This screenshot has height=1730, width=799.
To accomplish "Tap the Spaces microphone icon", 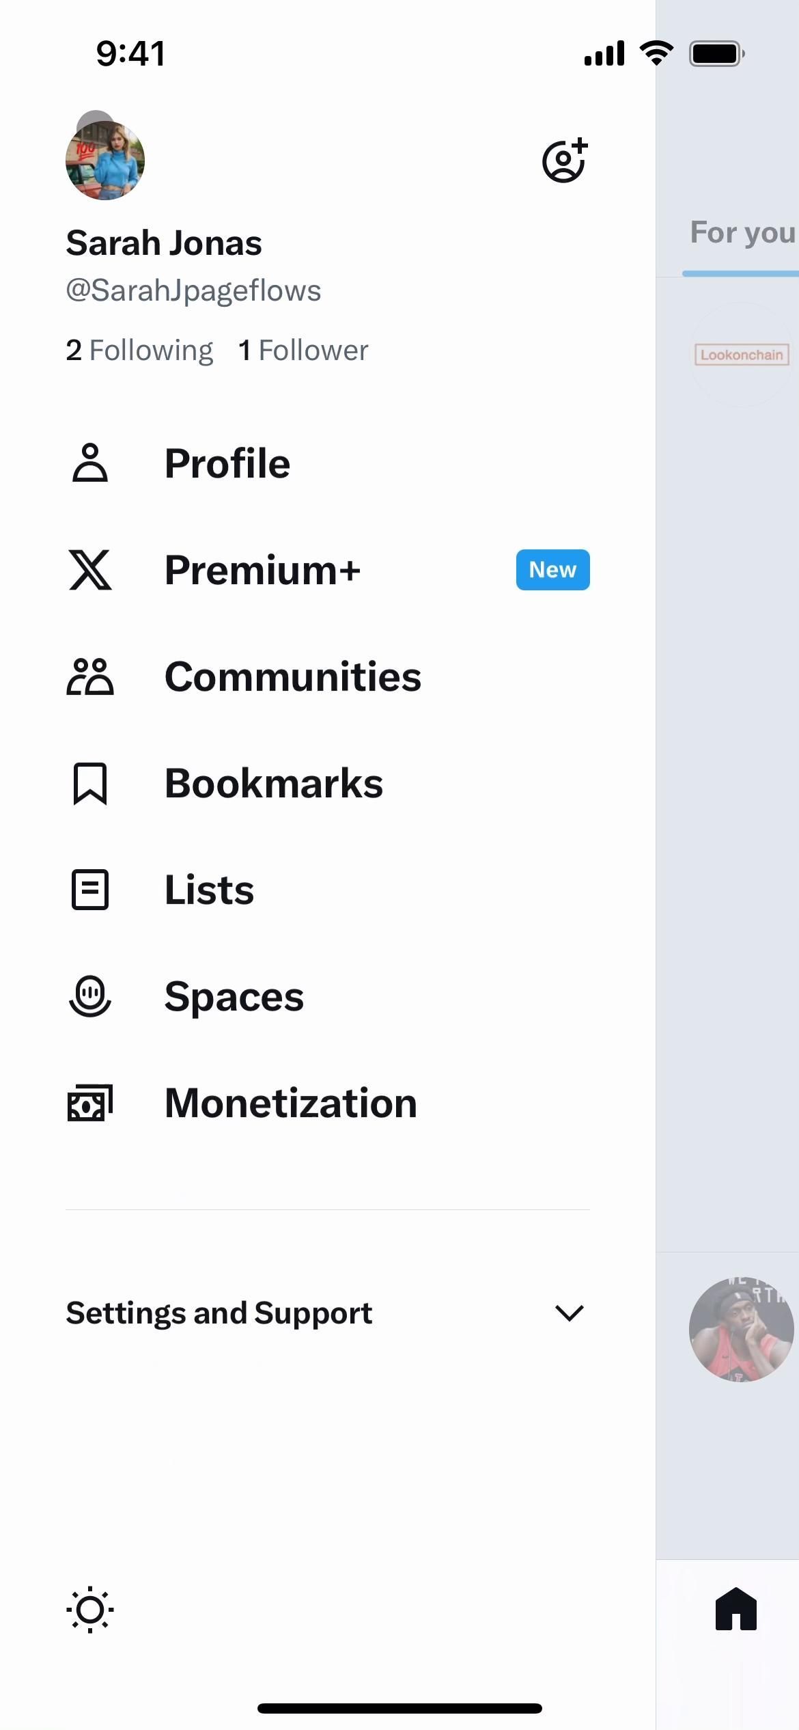I will 90,996.
